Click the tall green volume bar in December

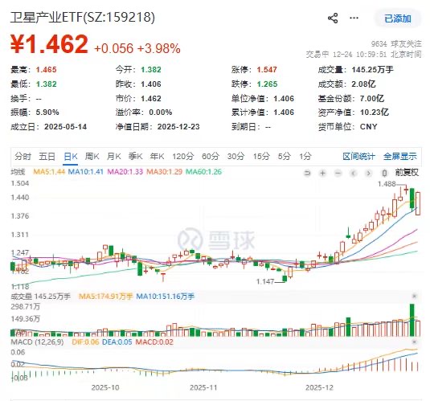[x=412, y=320]
